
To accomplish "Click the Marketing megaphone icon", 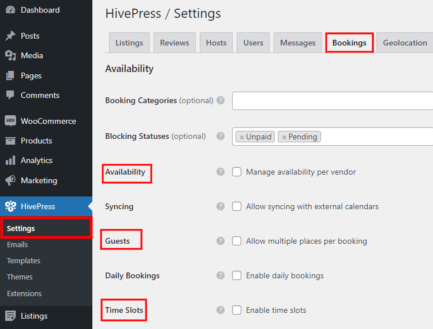I will point(10,180).
